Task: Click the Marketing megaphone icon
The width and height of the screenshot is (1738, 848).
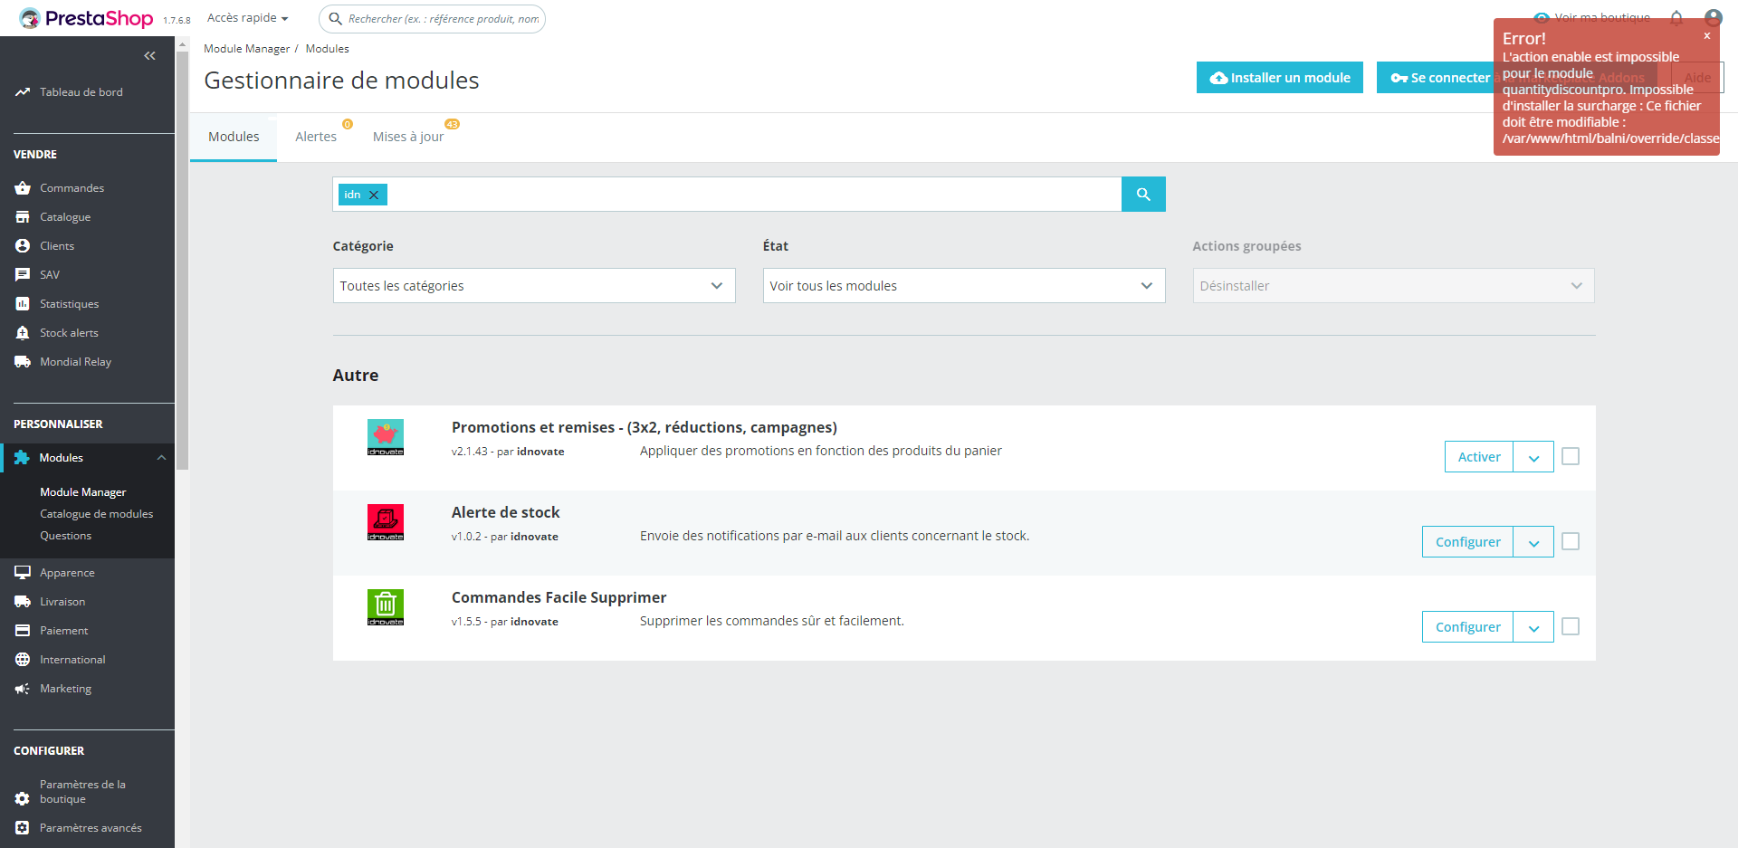Action: 23,689
